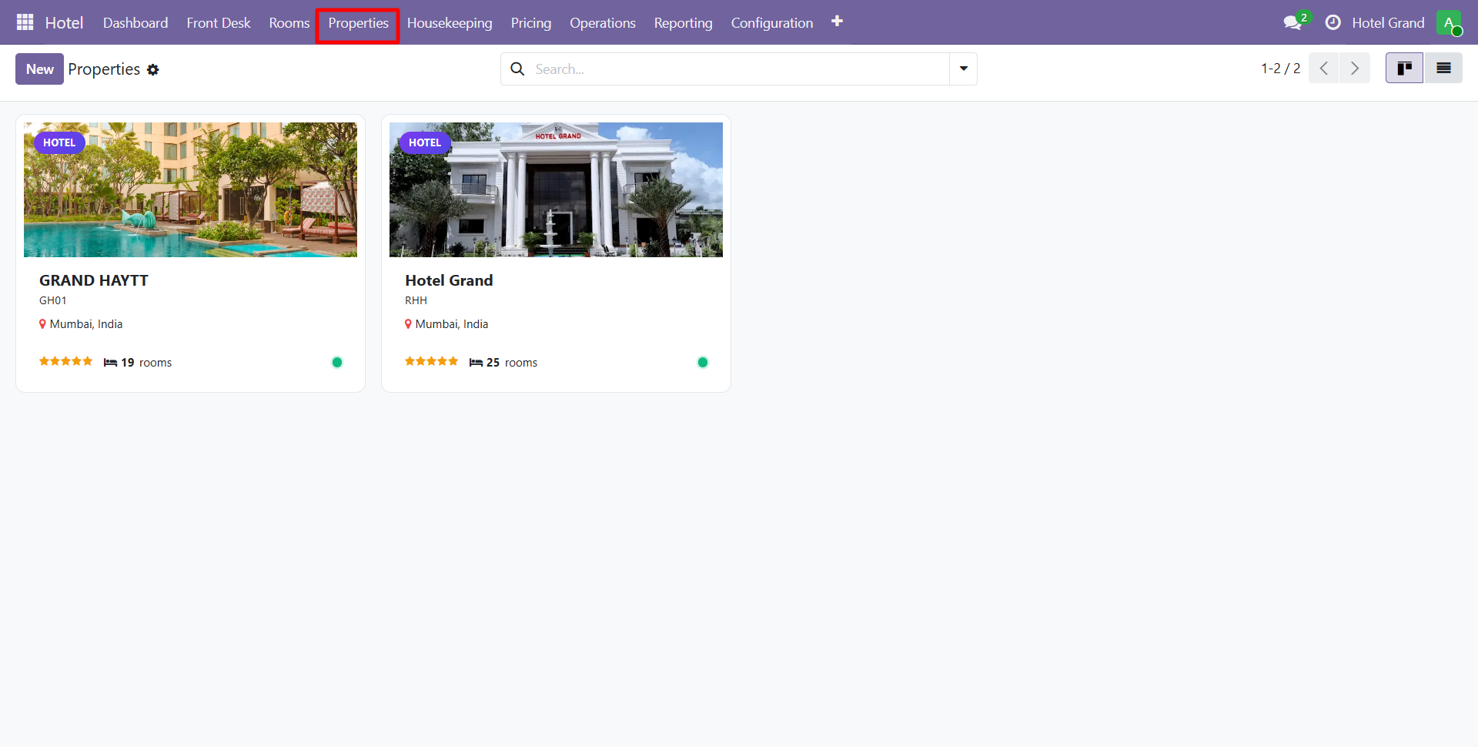Click the next page arrow in pagination
The width and height of the screenshot is (1478, 747).
(x=1355, y=68)
